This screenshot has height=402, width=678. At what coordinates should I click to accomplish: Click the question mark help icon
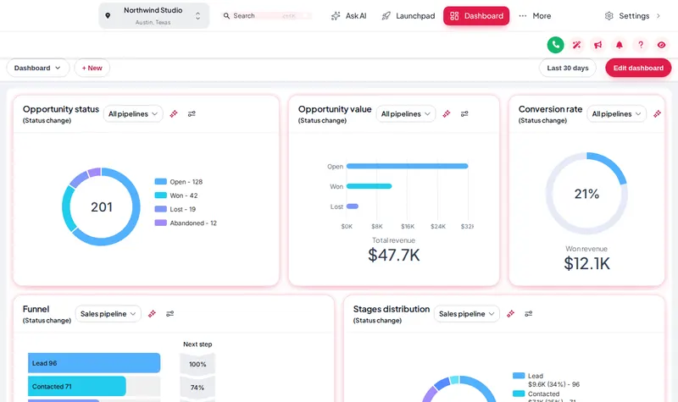tap(641, 45)
